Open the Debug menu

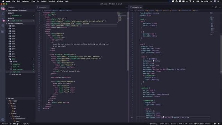(44, 1)
